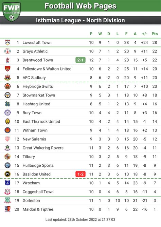161x227 pixels.
Task: Click Witham Town club badge
Action: 7,130
